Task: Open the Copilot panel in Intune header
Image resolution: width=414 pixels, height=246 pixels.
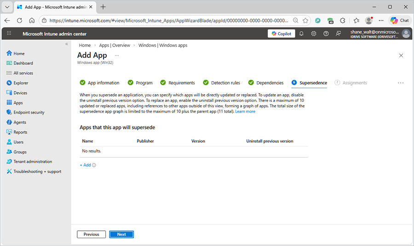Action: coord(281,34)
